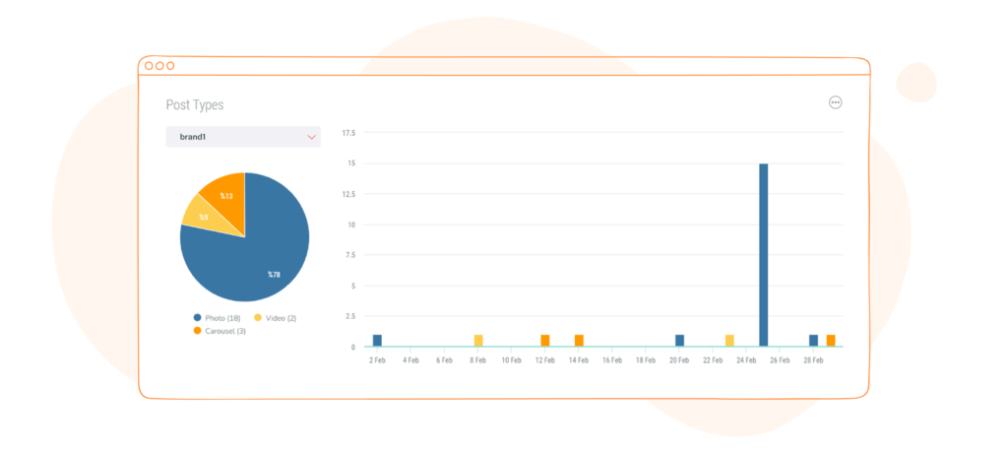Click the 24 Feb axis label
This screenshot has height=455, width=1008.
pos(746,360)
